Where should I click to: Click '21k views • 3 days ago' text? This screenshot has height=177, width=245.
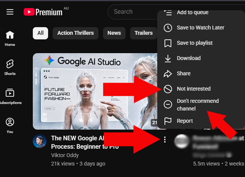[x=78, y=164]
